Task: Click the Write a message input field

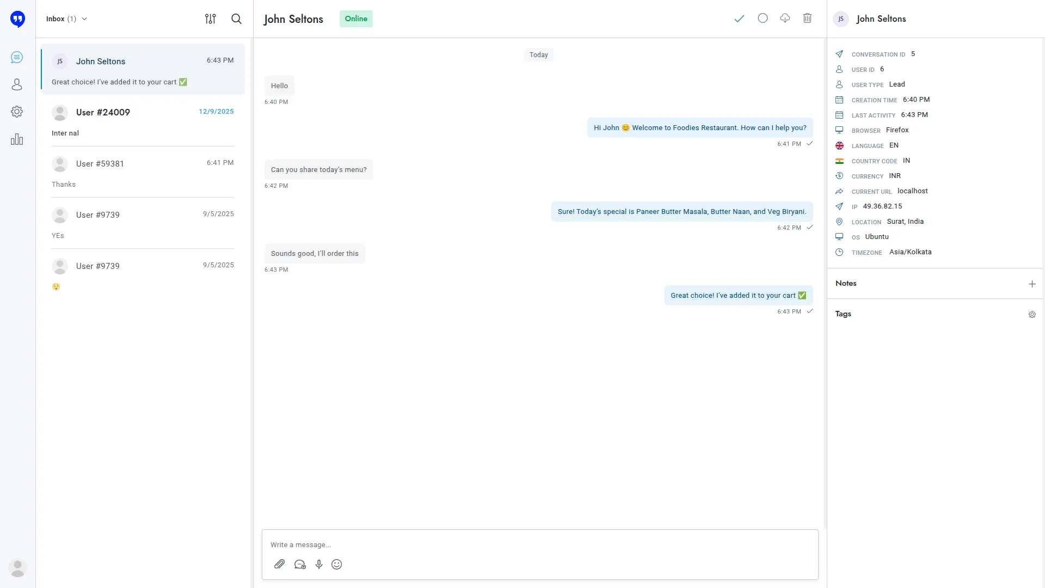Action: (x=539, y=544)
